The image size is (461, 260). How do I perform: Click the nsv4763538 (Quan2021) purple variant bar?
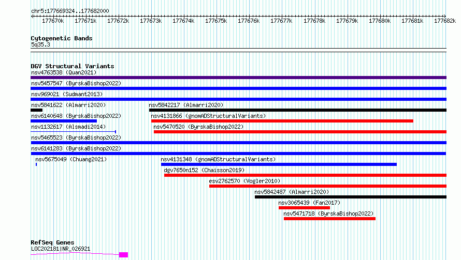point(238,78)
